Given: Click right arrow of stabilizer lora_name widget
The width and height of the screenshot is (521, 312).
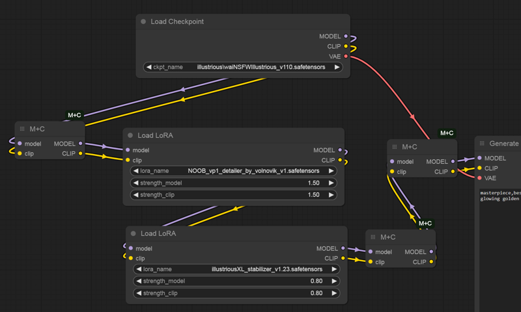Looking at the screenshot, I should pos(334,269).
